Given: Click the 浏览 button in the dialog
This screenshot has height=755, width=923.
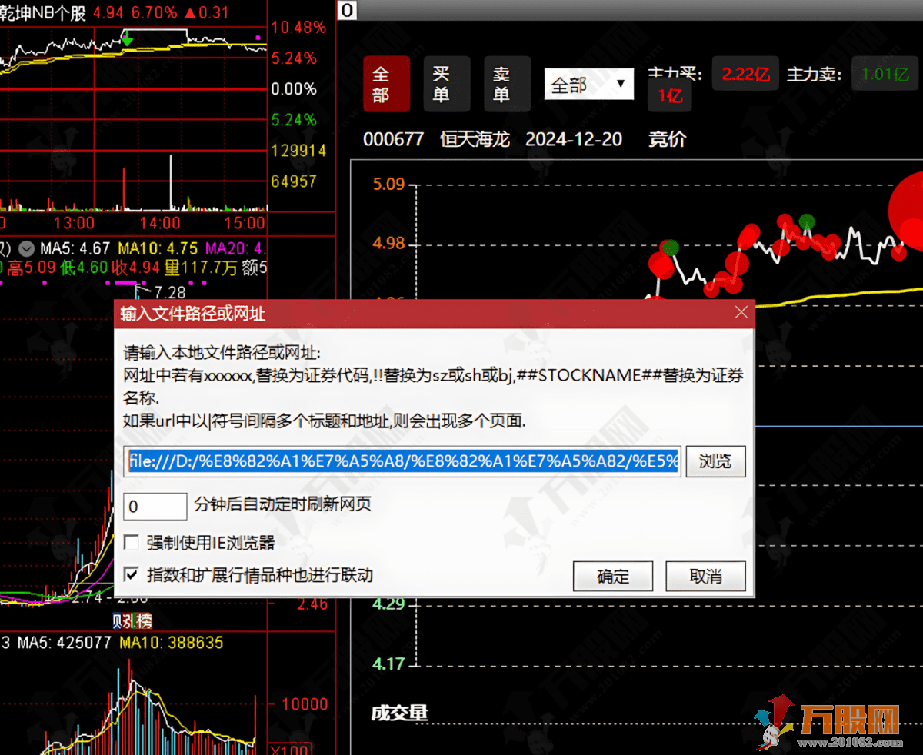Looking at the screenshot, I should coord(715,461).
